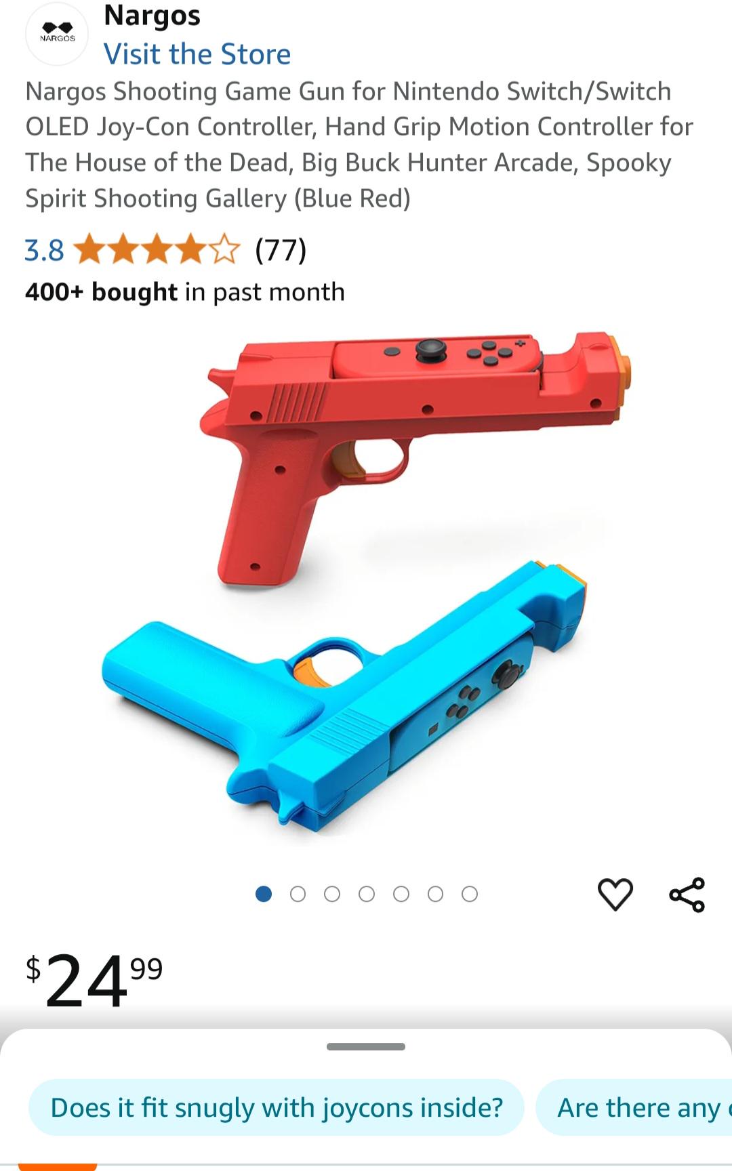Select the last image carousel dot
Image resolution: width=732 pixels, height=1171 pixels.
(x=470, y=894)
